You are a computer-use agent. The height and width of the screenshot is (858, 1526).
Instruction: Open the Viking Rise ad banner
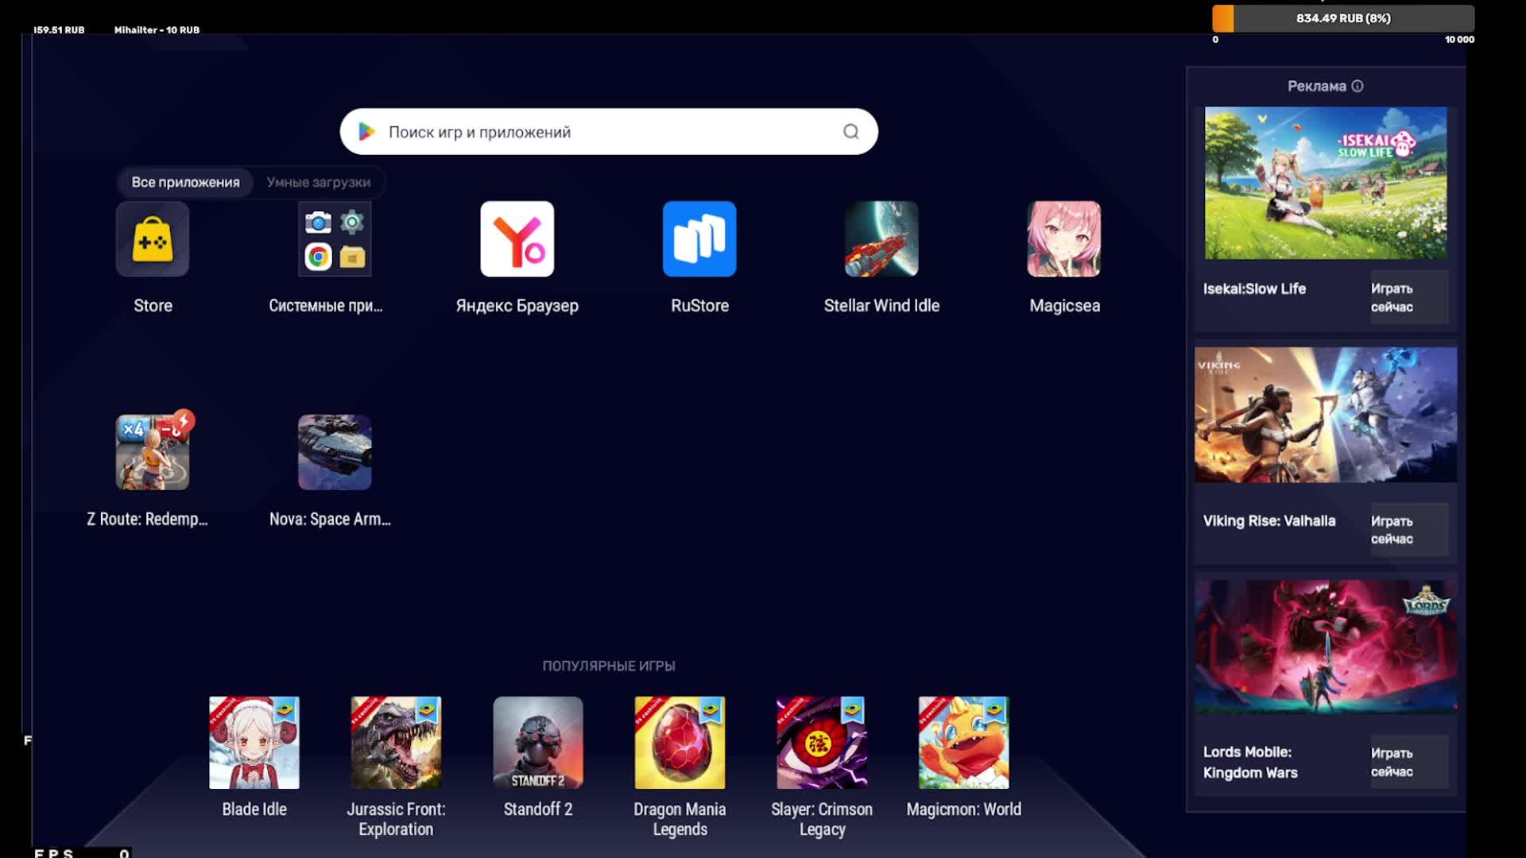tap(1326, 415)
